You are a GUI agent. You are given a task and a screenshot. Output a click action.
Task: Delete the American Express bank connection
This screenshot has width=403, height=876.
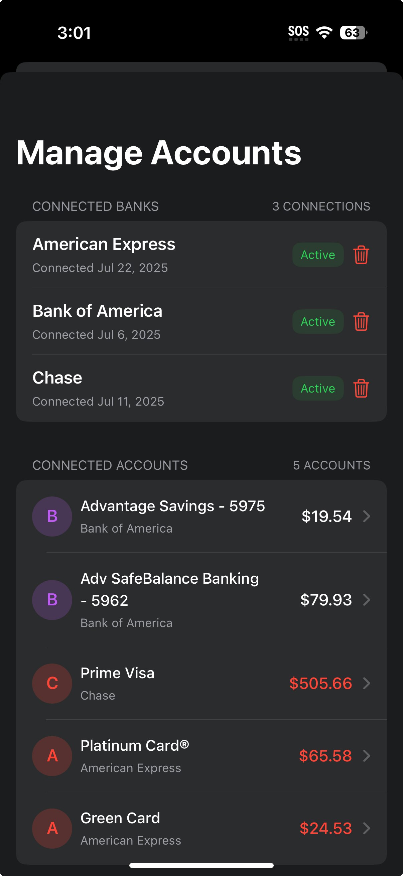tap(361, 255)
